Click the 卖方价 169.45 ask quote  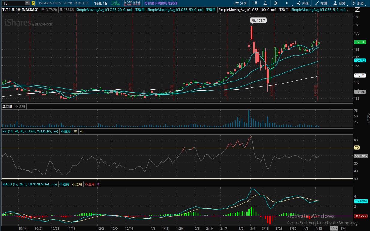pos(132,5)
